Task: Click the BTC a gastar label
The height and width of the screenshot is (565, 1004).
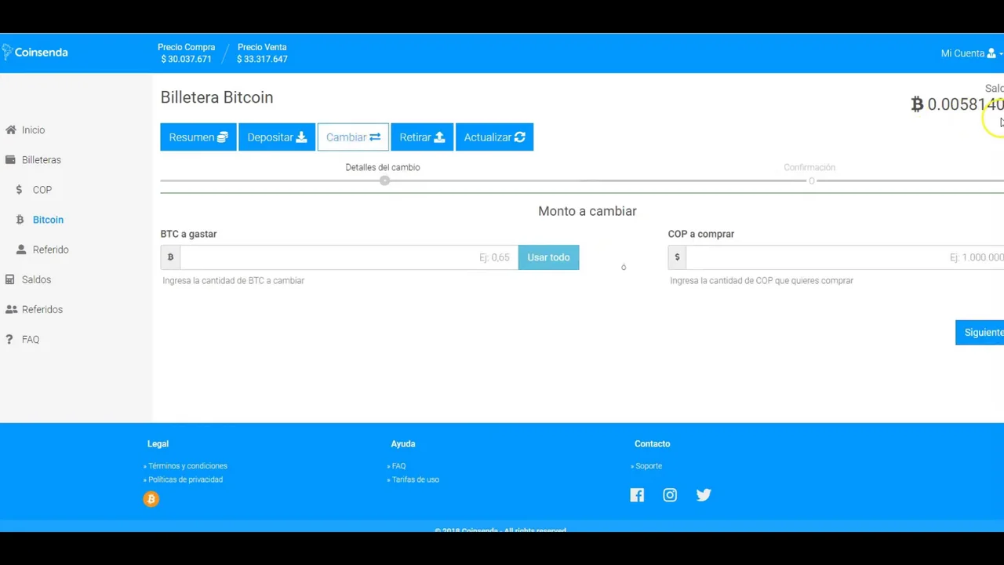Action: 188,234
